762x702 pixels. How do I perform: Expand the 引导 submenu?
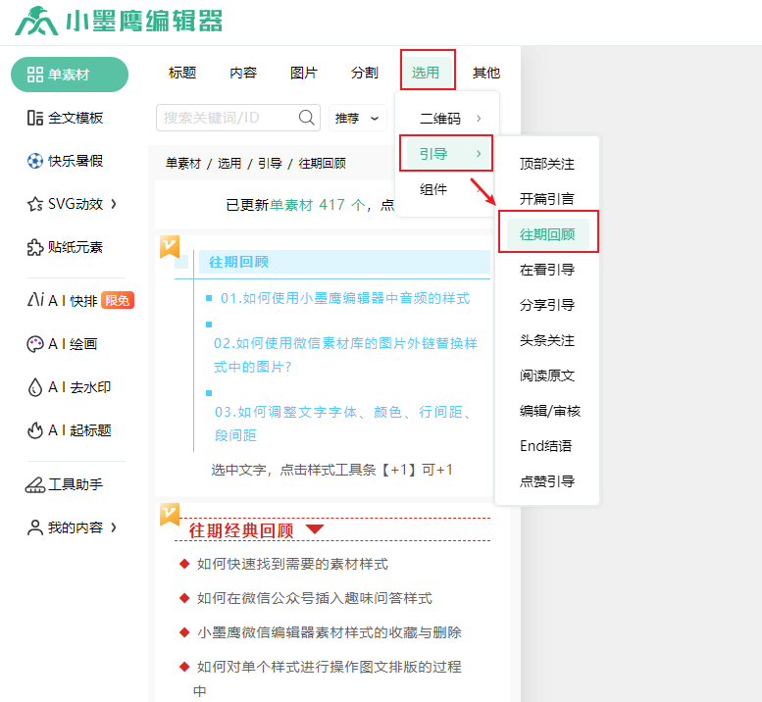pos(447,154)
